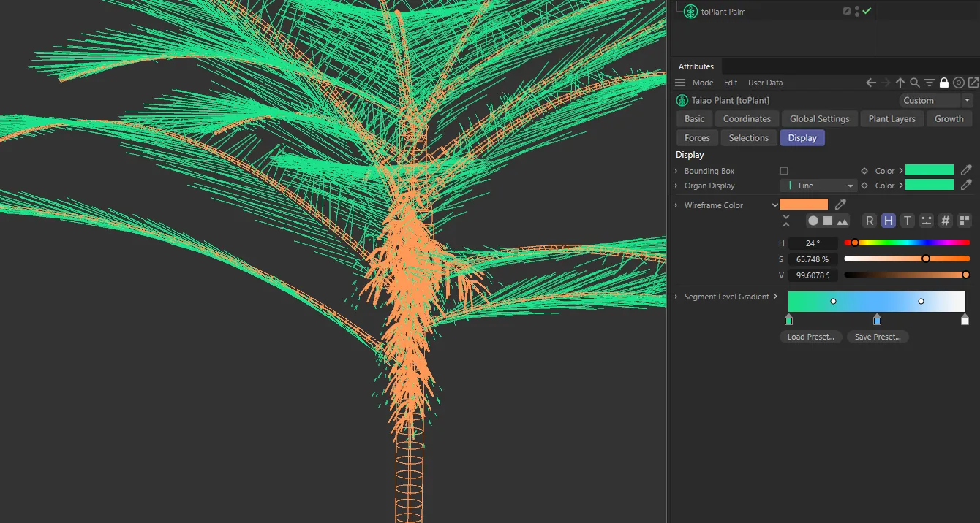Open Attributes in new window icon
The width and height of the screenshot is (980, 523).
point(973,83)
